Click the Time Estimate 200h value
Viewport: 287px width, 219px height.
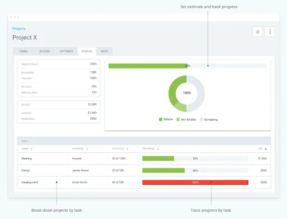pos(93,64)
